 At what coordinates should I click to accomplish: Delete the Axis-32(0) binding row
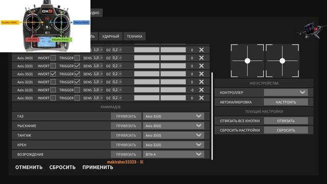point(201,82)
